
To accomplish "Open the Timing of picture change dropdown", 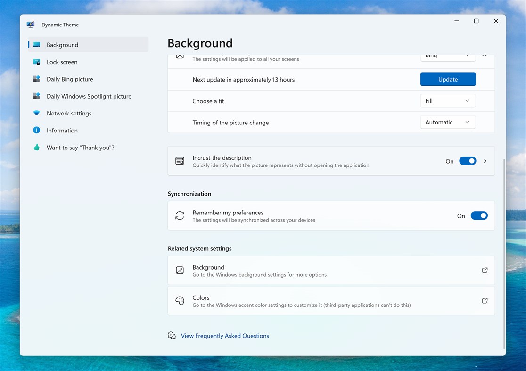I will click(x=448, y=122).
